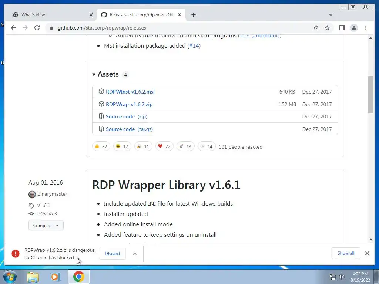Image resolution: width=379 pixels, height=284 pixels.
Task: Switch to the What's New tab
Action: [x=51, y=15]
